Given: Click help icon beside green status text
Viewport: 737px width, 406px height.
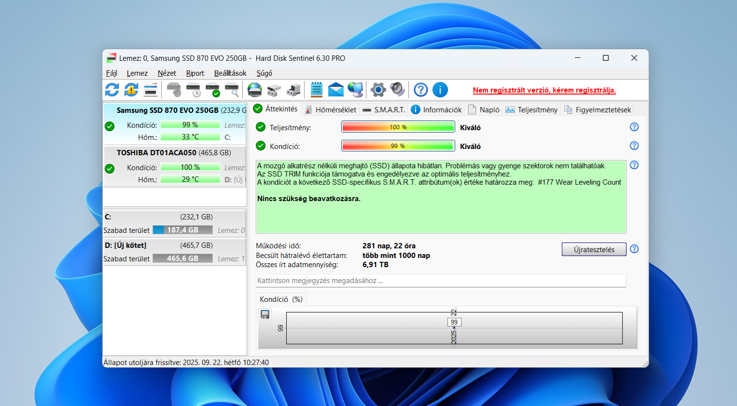Looking at the screenshot, I should (x=634, y=165).
